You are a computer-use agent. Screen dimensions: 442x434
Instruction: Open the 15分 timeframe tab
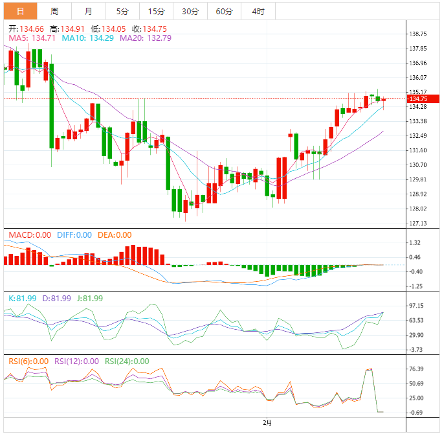tap(157, 11)
